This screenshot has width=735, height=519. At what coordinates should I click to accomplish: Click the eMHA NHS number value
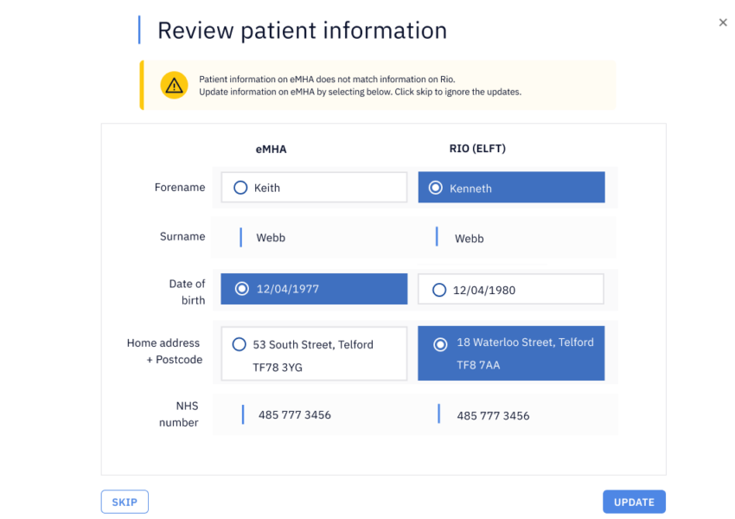coord(294,415)
